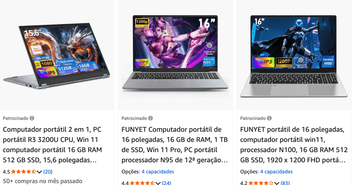Image resolution: width=352 pixels, height=185 pixels.
Task: Click the info icon beside first Patrocinado label
Action: 32,118
